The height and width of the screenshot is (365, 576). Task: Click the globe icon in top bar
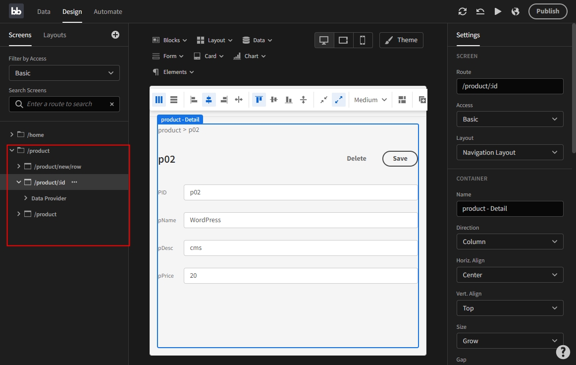[x=516, y=11]
